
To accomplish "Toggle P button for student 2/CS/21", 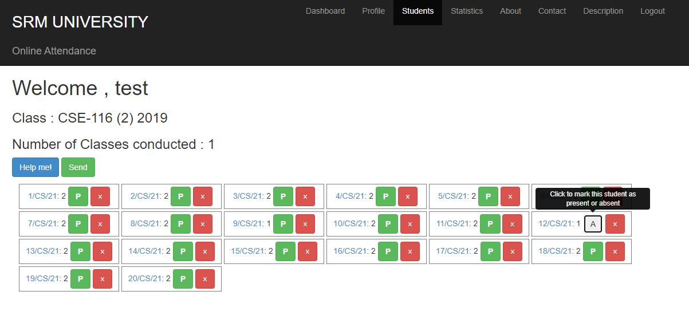I will [x=180, y=196].
